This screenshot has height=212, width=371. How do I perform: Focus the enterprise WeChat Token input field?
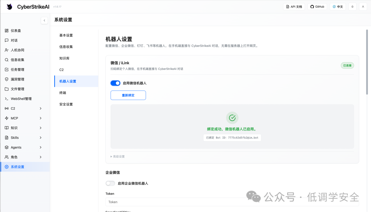[x=232, y=202]
